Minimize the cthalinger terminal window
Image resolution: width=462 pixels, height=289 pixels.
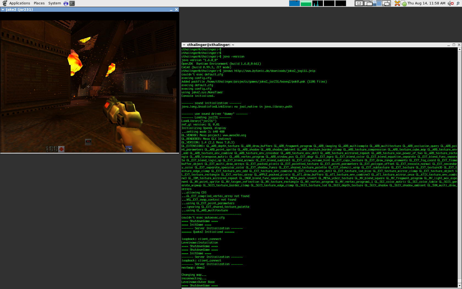[449, 45]
